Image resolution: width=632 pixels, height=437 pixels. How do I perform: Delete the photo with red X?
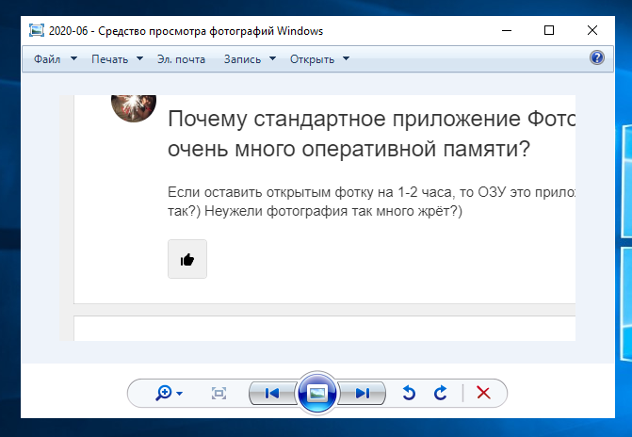click(484, 393)
